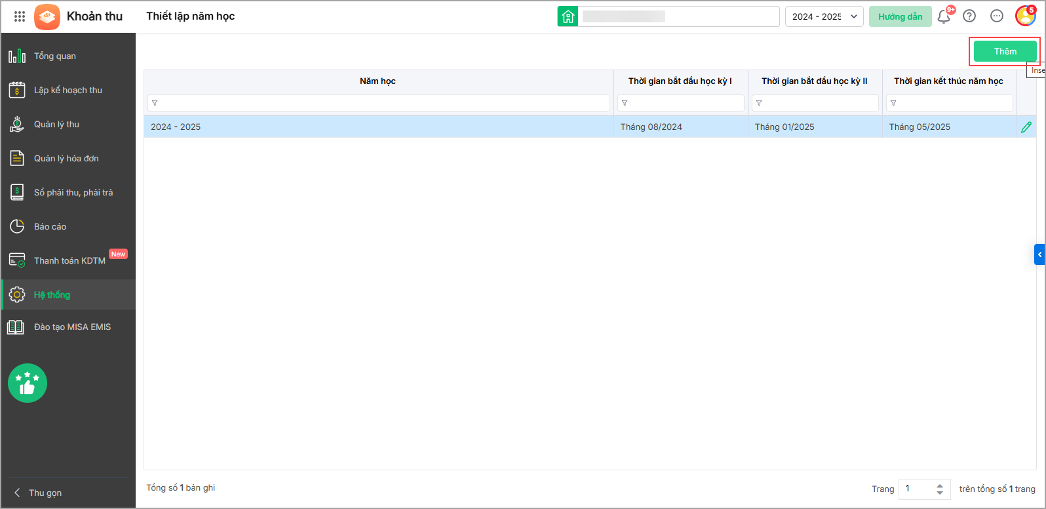The height and width of the screenshot is (509, 1046).
Task: Open the Báo cáo menu item
Action: click(x=68, y=226)
